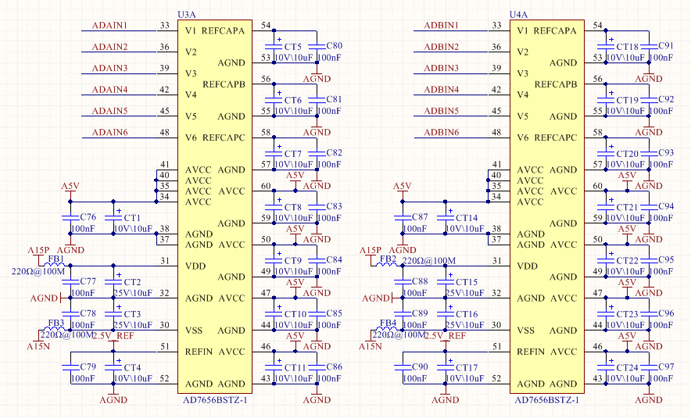
Task: Select capacitor designator C97
Action: click(666, 366)
